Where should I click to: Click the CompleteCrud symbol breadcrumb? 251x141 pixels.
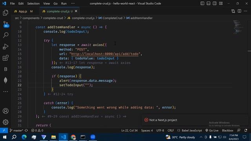tap(111, 18)
